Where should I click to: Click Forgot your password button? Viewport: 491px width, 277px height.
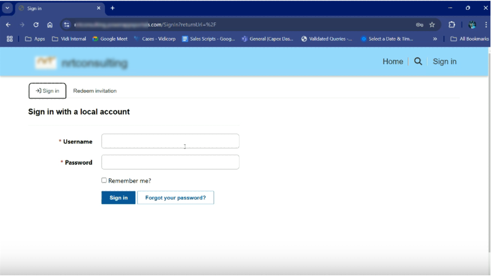tap(175, 198)
